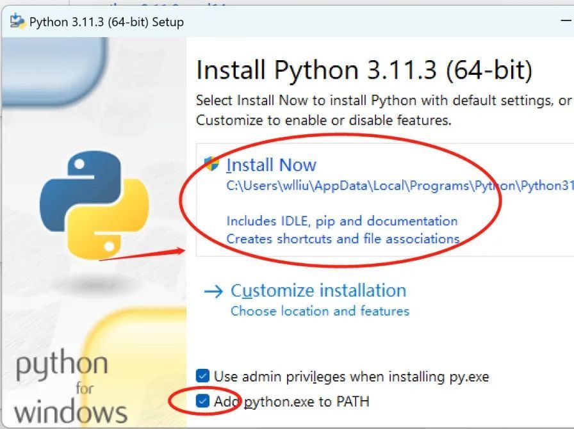
Task: Click 'python for windows' sidebar text
Action: coord(71,385)
